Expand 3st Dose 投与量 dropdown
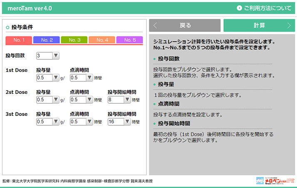297x188 pixels. point(48,122)
